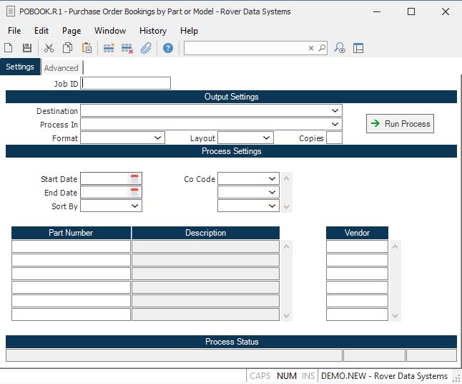Open Help using the question mark icon
Image resolution: width=462 pixels, height=384 pixels.
(168, 48)
